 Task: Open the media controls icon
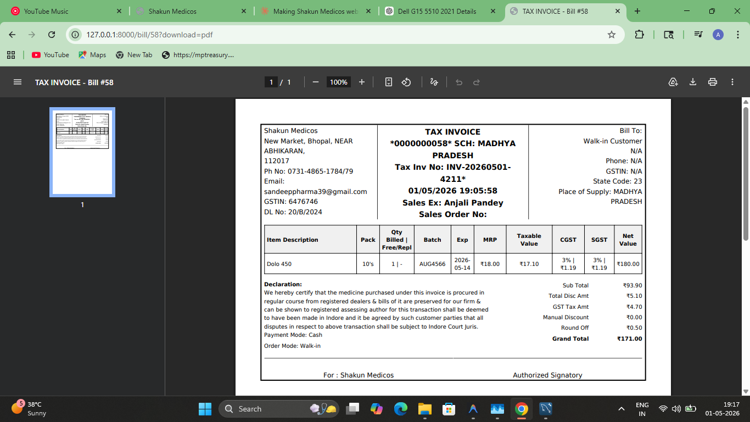tap(698, 35)
